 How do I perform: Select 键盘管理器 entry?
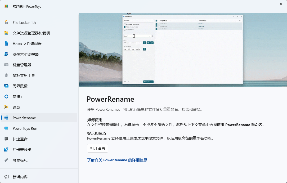[x=39, y=65]
